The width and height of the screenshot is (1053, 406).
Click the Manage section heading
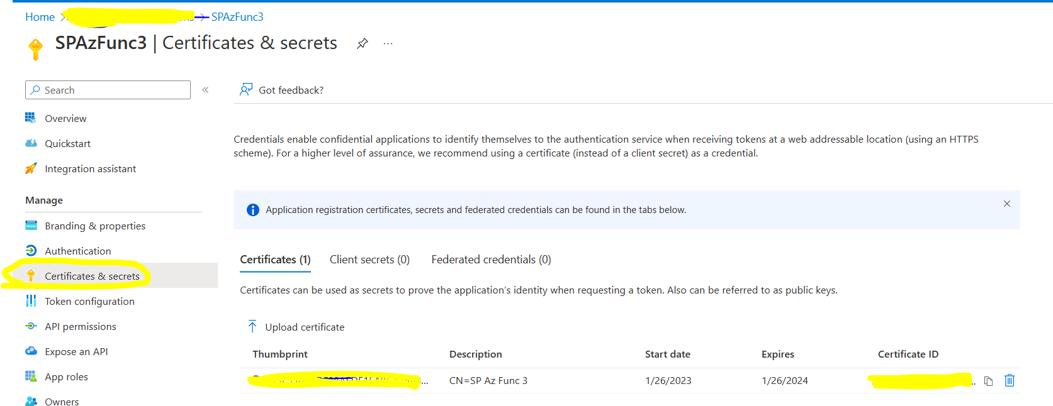tap(44, 200)
